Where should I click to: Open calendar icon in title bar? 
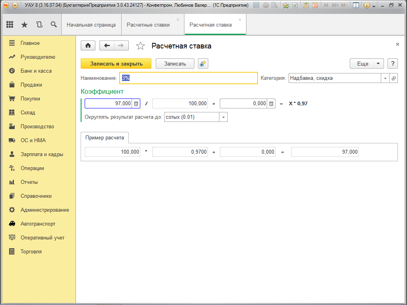315,6
